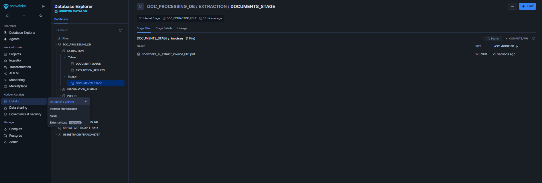Screen dimensions: 542x183
Task: Open the more options menu for the invoice file
Action: coord(532,54)
